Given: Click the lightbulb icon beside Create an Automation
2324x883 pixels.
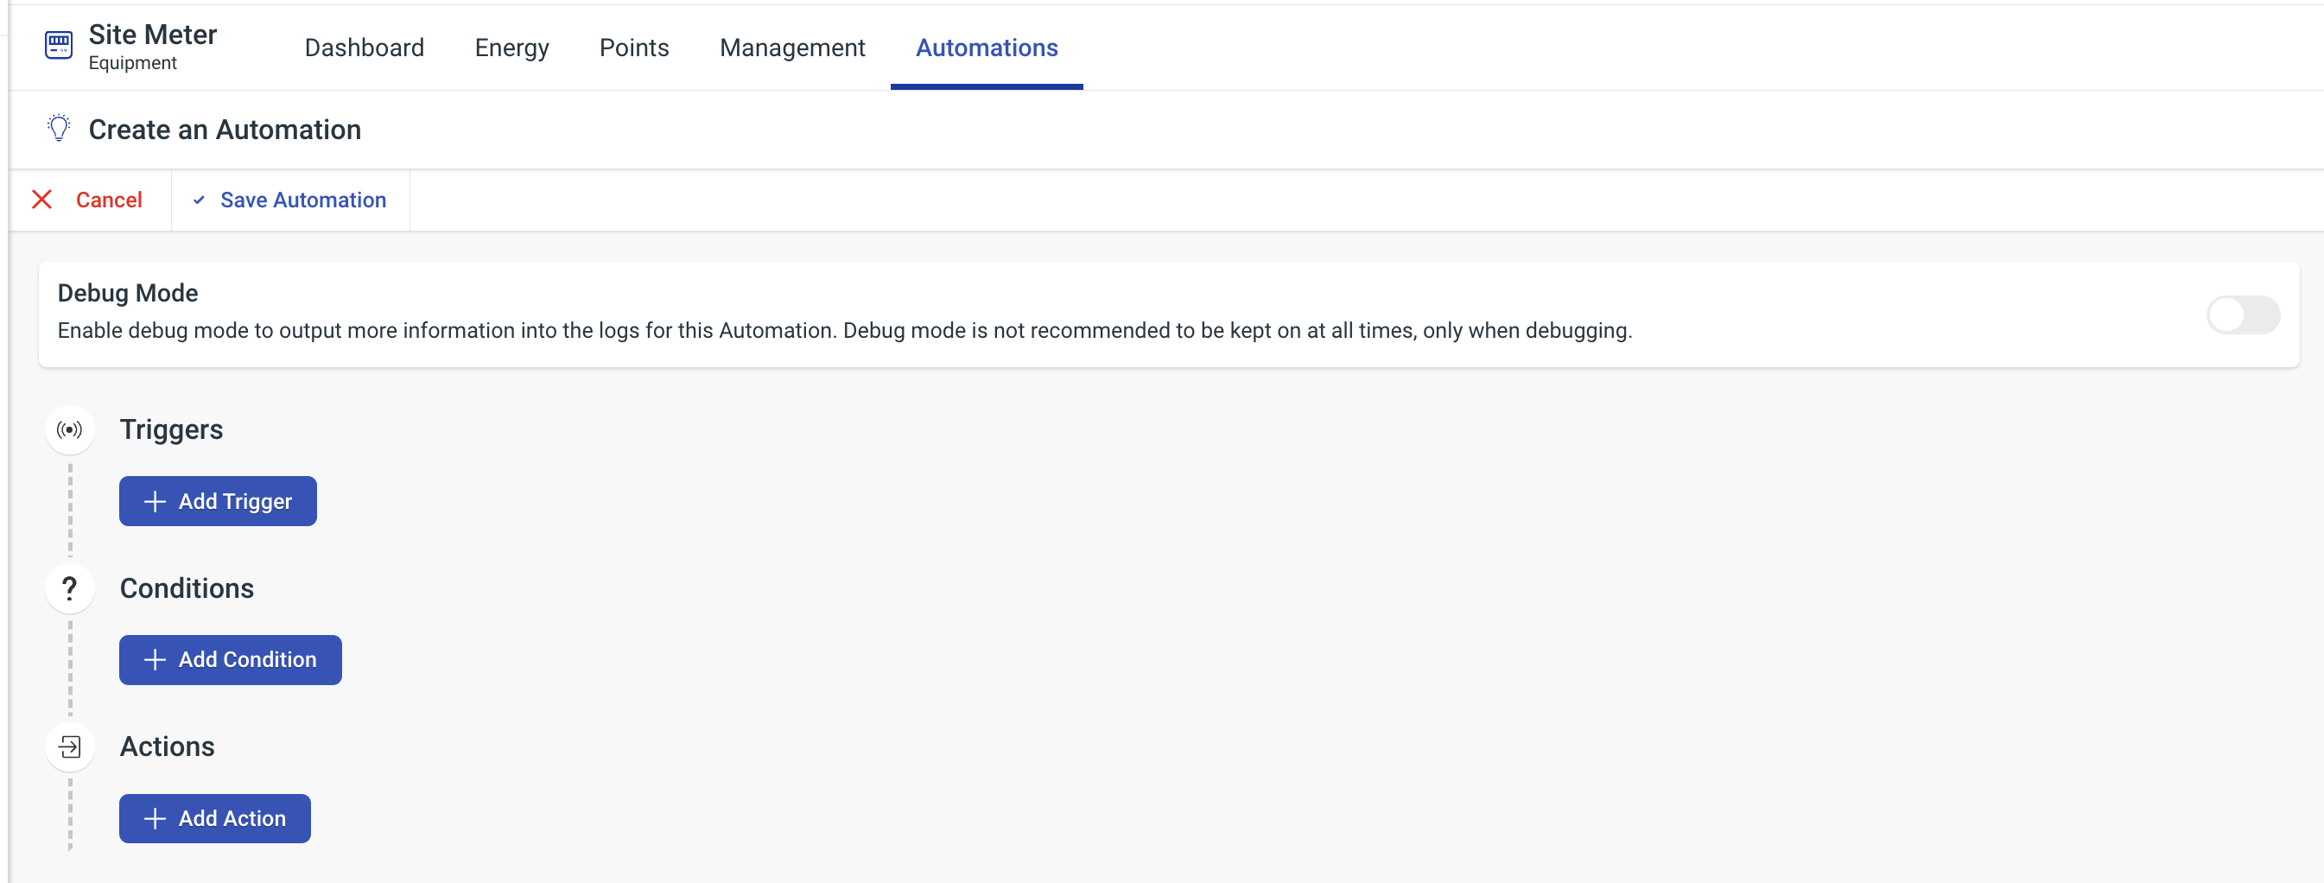Looking at the screenshot, I should 59,128.
